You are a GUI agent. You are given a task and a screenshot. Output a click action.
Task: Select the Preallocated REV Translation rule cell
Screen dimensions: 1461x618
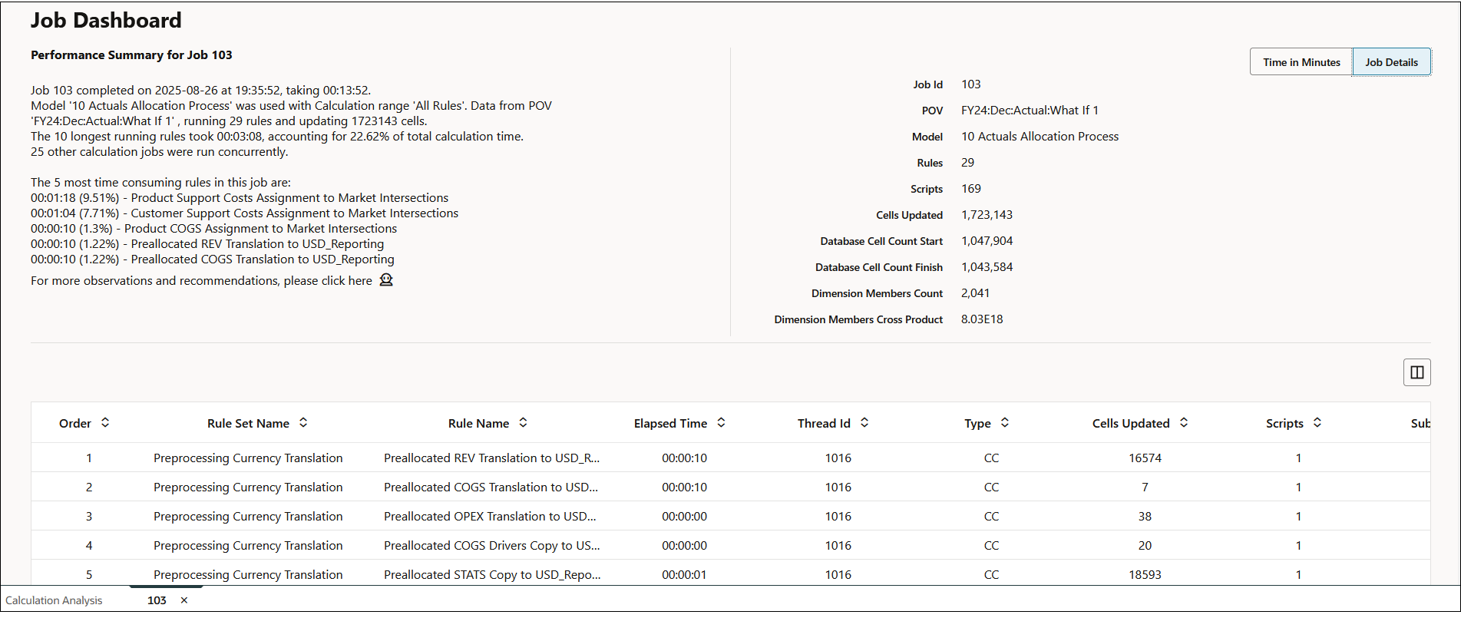[492, 458]
